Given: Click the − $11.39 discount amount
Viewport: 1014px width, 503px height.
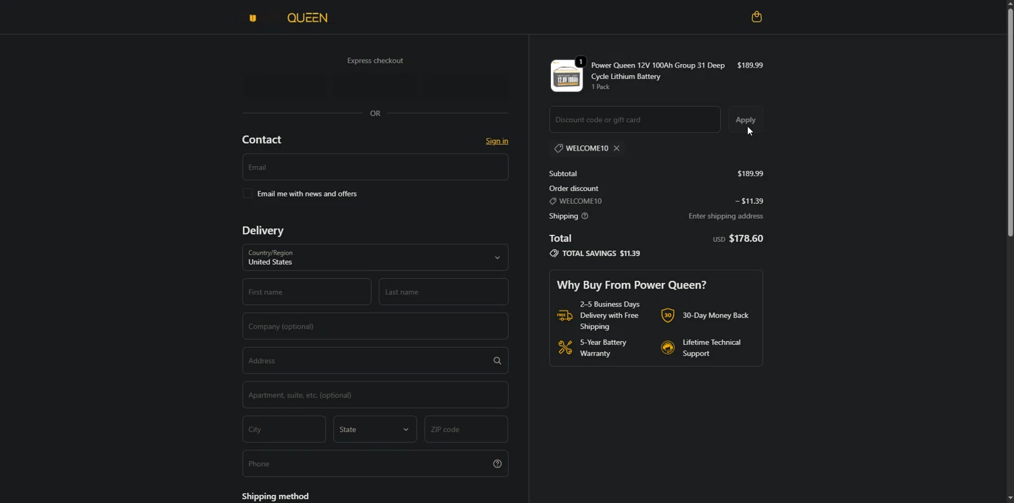Looking at the screenshot, I should coord(749,201).
